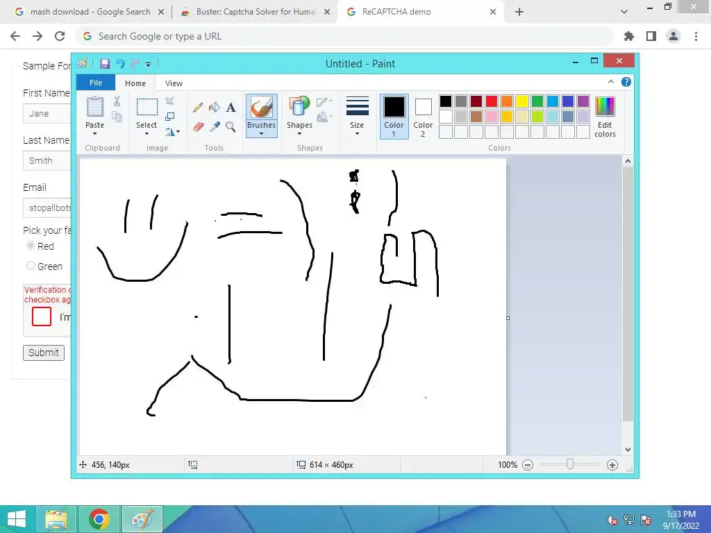Select Color 1 button
This screenshot has width=711, height=533.
[x=394, y=117]
